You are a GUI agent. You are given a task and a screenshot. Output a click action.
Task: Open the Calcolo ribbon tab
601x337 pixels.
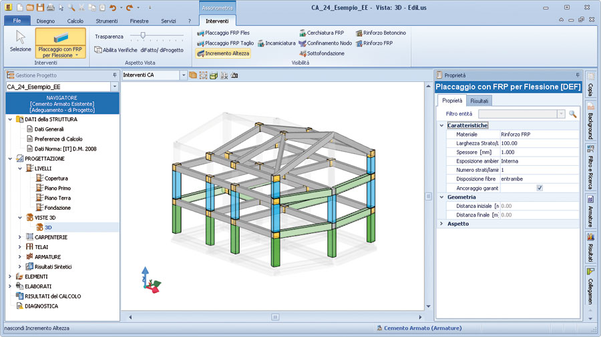(75, 21)
